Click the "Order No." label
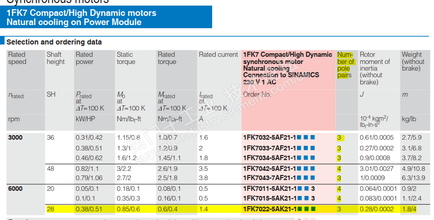434x220 pixels. [257, 94]
